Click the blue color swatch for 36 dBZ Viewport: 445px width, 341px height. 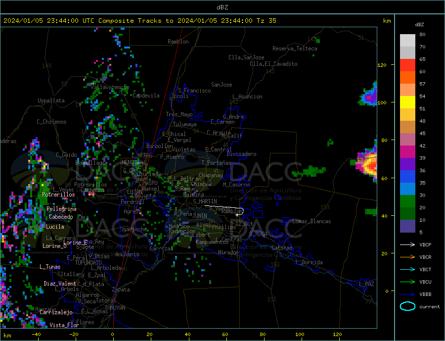[x=407, y=177]
